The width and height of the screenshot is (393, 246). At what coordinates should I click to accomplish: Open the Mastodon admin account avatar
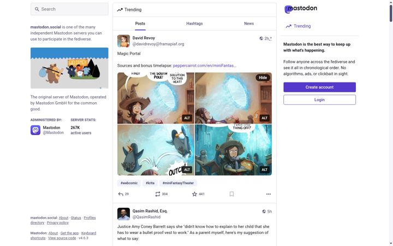pos(35,130)
